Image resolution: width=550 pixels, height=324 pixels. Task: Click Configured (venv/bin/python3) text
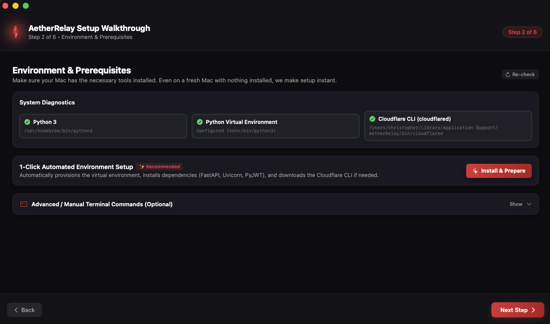pos(236,131)
